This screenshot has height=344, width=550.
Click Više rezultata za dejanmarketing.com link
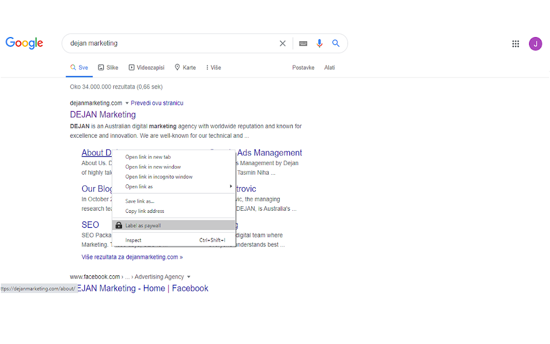pyautogui.click(x=132, y=257)
